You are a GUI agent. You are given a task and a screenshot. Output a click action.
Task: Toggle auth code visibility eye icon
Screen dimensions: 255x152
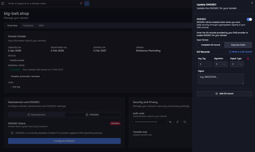pyautogui.click(x=170, y=122)
